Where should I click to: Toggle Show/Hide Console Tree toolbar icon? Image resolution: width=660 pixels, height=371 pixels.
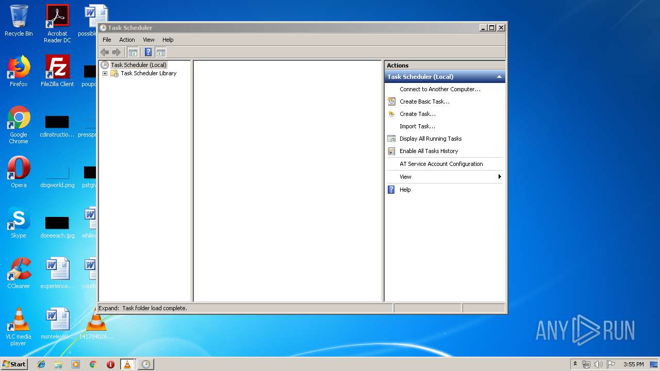[x=133, y=52]
